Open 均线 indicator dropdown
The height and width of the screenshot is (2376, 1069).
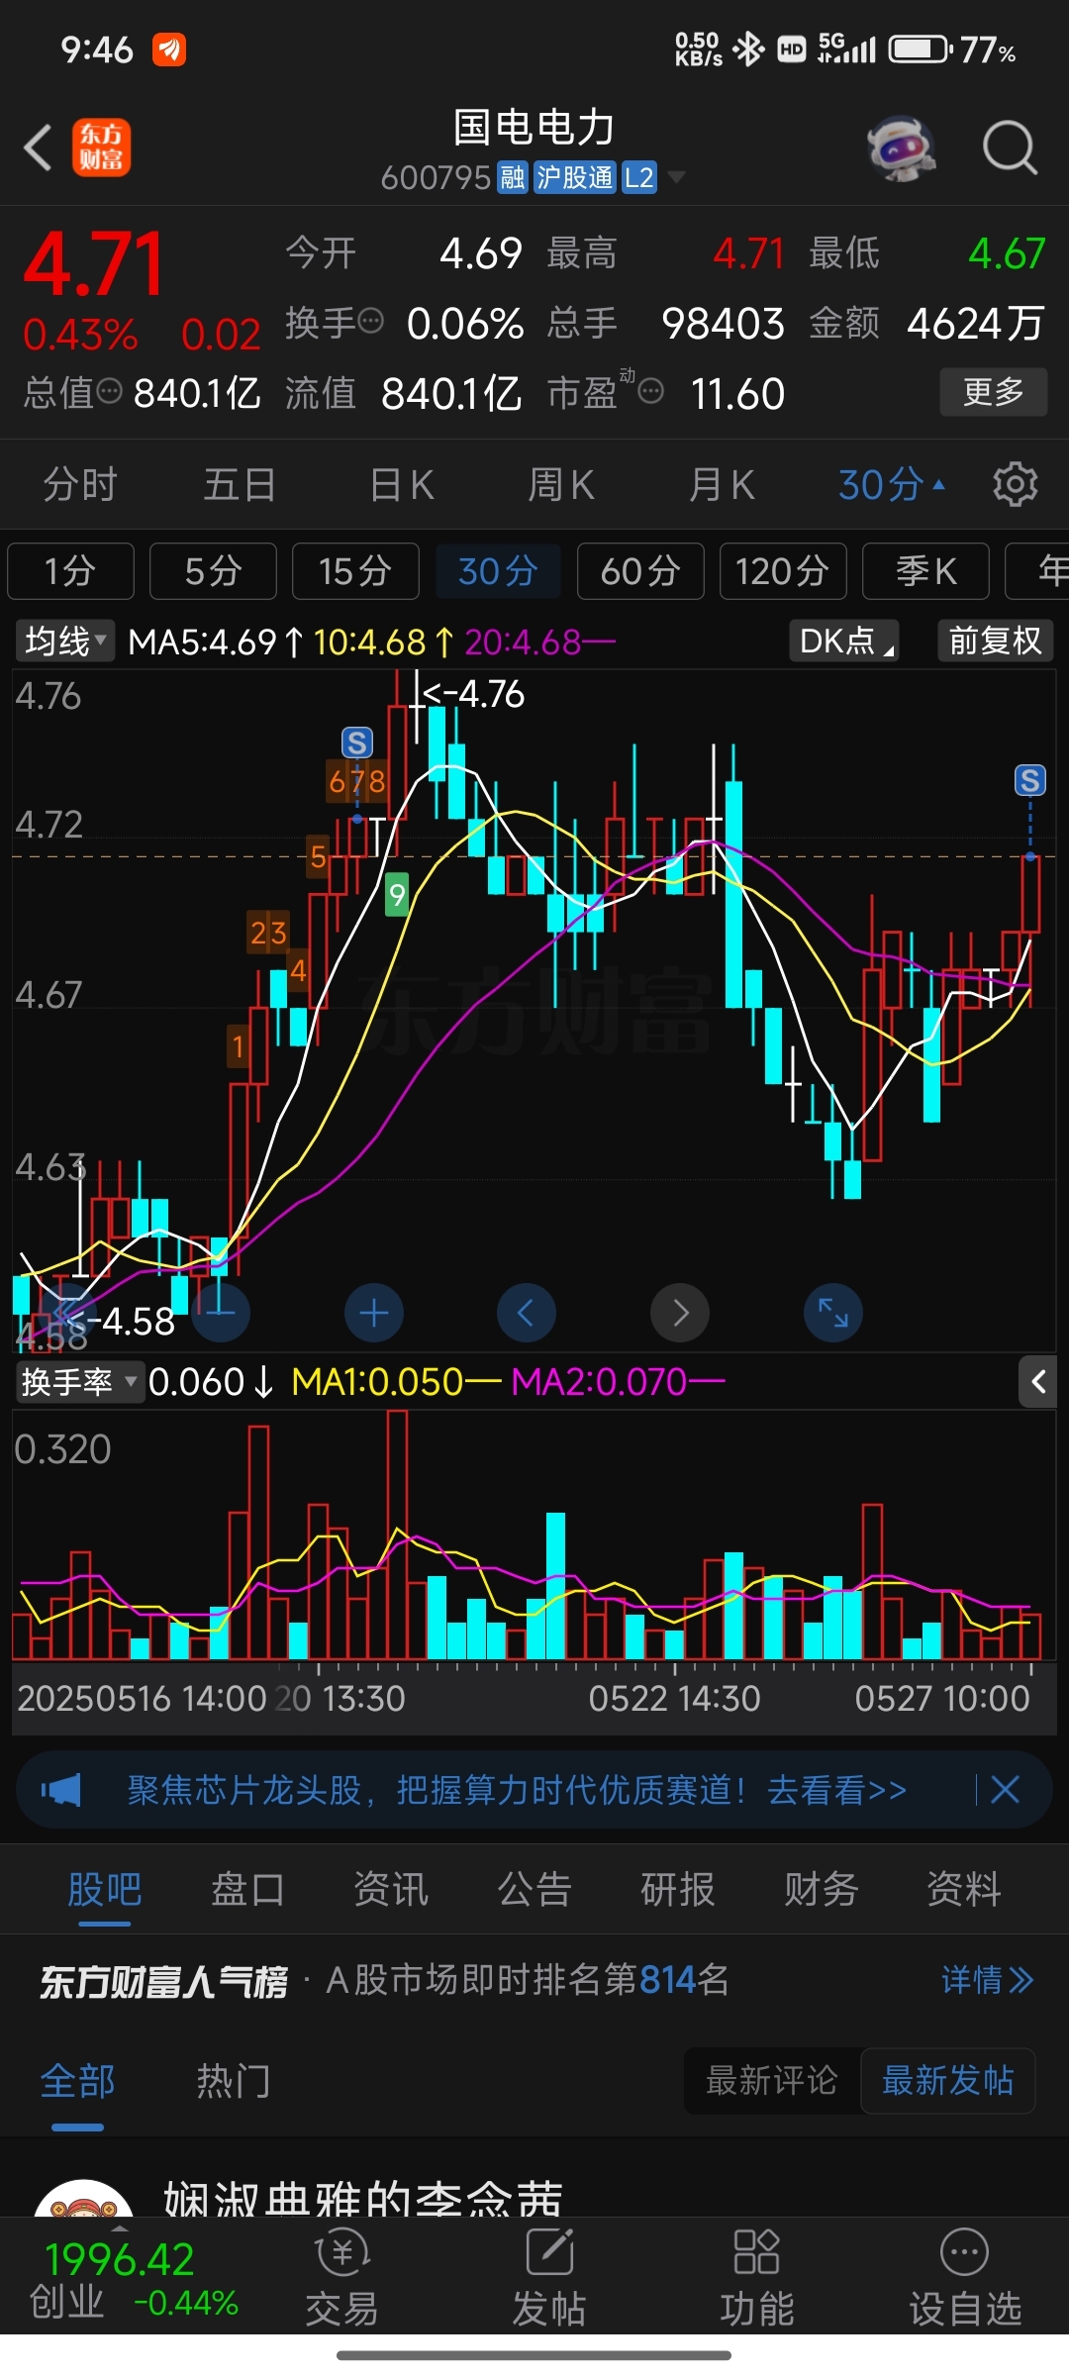pos(65,642)
